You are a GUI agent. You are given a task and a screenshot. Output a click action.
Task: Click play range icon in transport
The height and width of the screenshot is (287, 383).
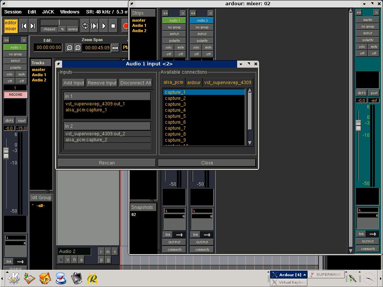pos(94,26)
